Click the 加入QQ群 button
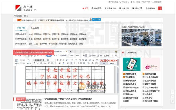Viewport: 176px width, 110px height. [95, 20]
